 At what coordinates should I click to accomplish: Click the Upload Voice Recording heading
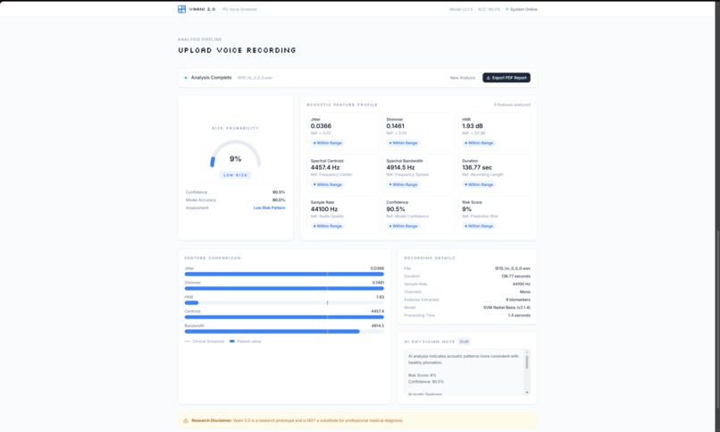pos(237,50)
